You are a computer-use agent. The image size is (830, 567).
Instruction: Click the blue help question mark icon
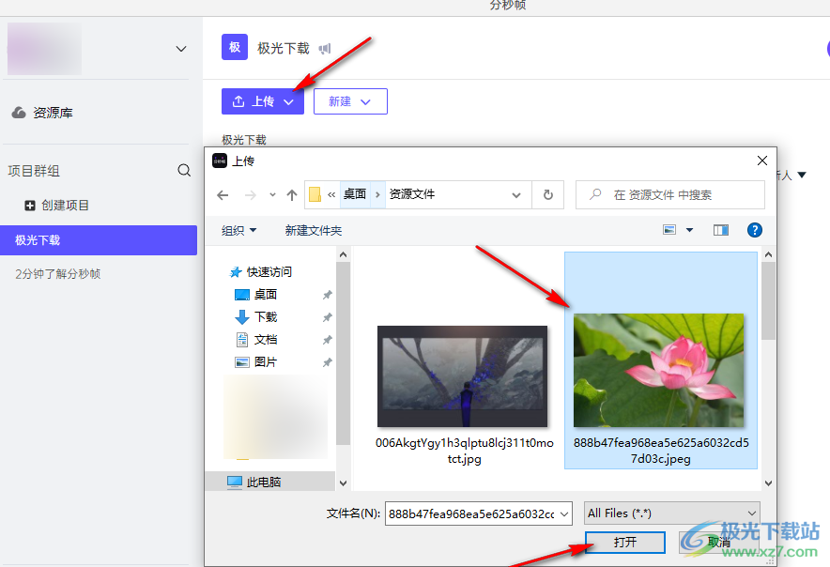(x=754, y=230)
